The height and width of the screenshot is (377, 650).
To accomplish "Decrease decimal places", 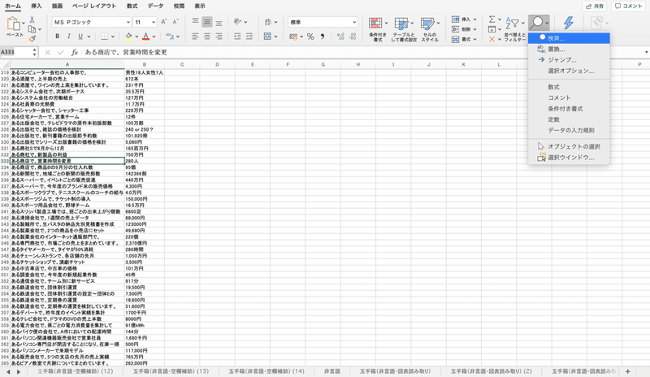I will point(353,37).
